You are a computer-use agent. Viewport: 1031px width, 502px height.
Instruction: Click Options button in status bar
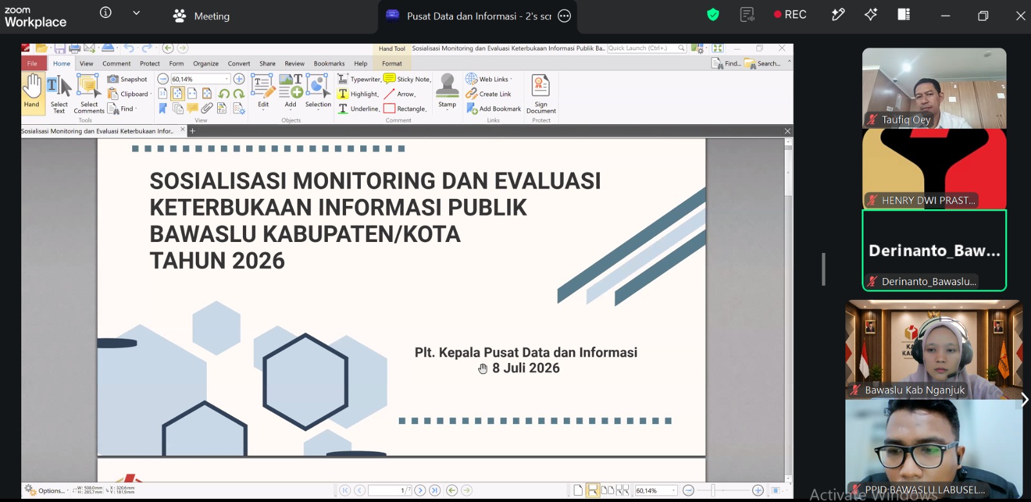pos(45,490)
